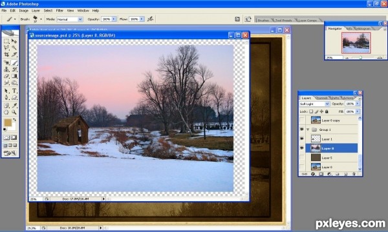Select the Eyedropper tool
The width and height of the screenshot is (388, 232).
point(14,106)
